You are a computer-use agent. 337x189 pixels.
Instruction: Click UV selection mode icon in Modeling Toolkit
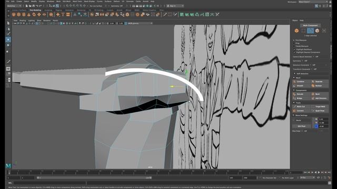point(324,30)
